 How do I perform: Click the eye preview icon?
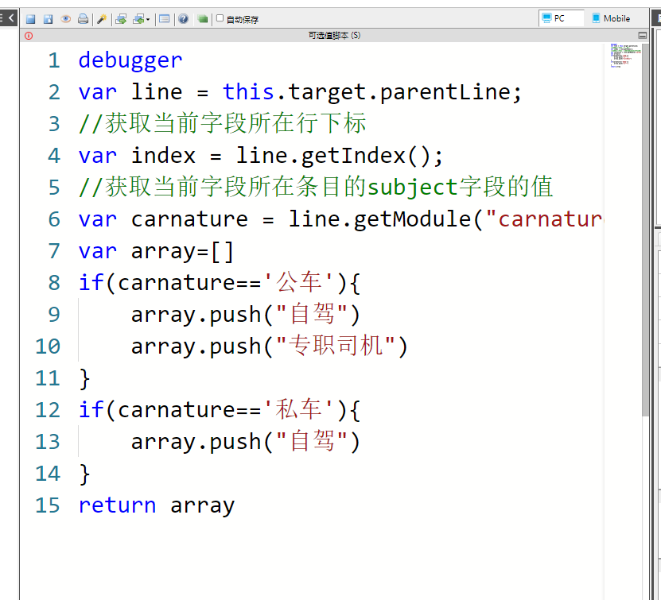[66, 19]
